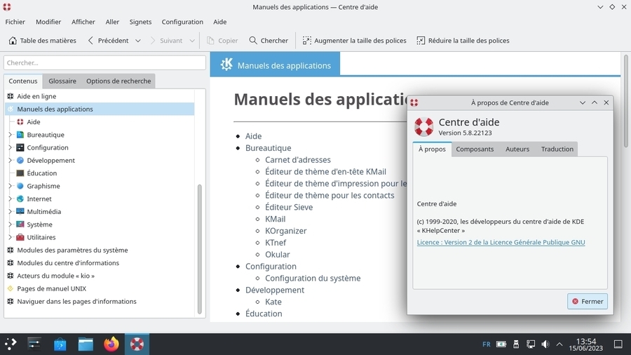Screen dimensions: 631x355
Task: Show hidden system tray icons arrow
Action: (559, 344)
